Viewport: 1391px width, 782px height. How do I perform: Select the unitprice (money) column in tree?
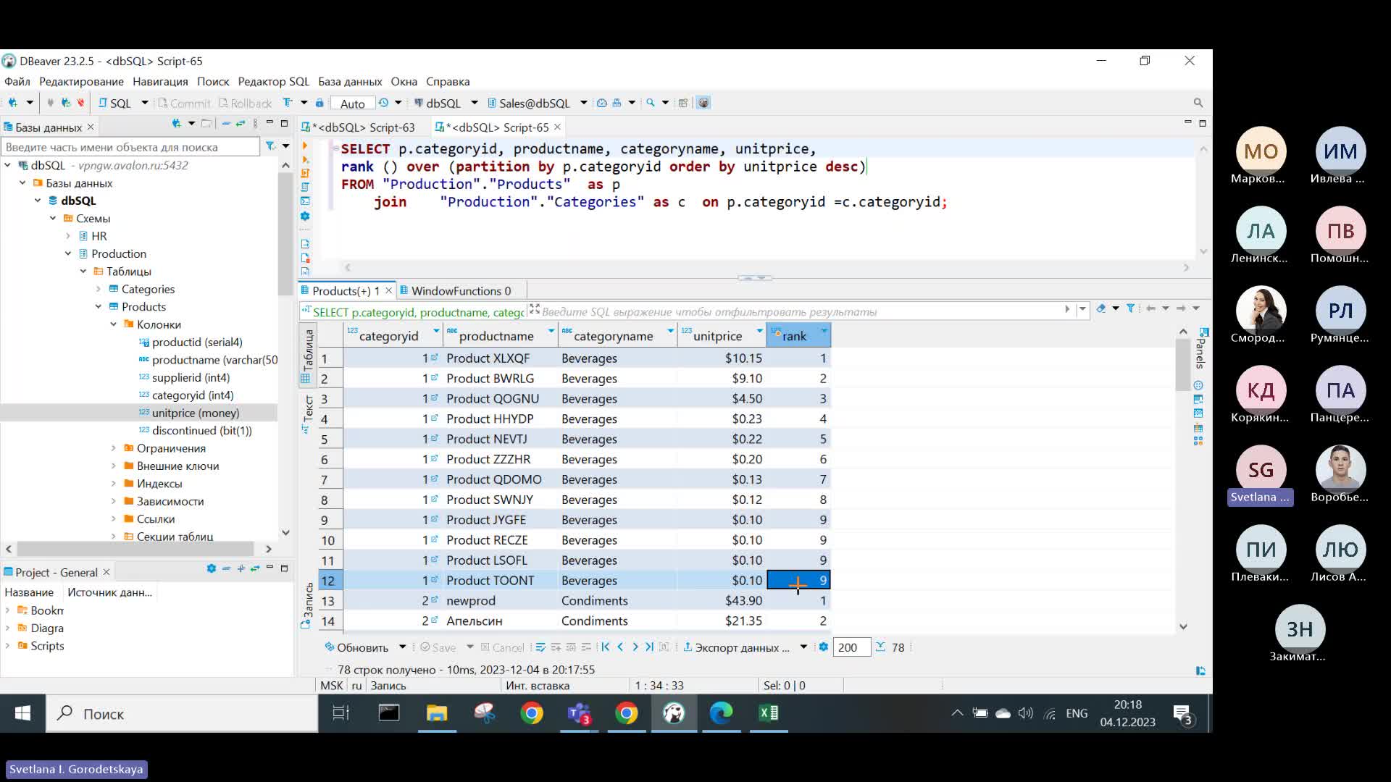196,413
